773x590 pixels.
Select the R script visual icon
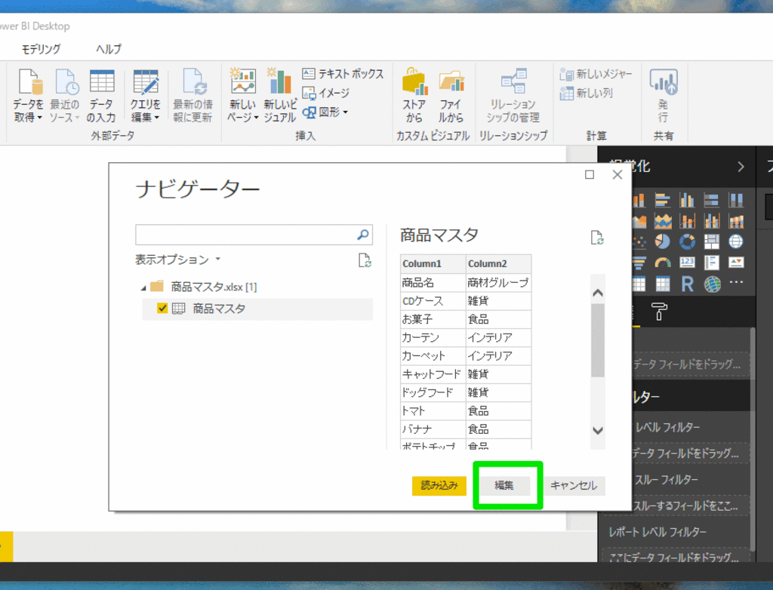click(687, 283)
